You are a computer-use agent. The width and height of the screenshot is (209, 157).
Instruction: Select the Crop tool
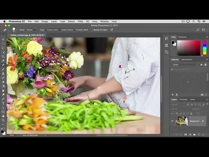click(3, 57)
